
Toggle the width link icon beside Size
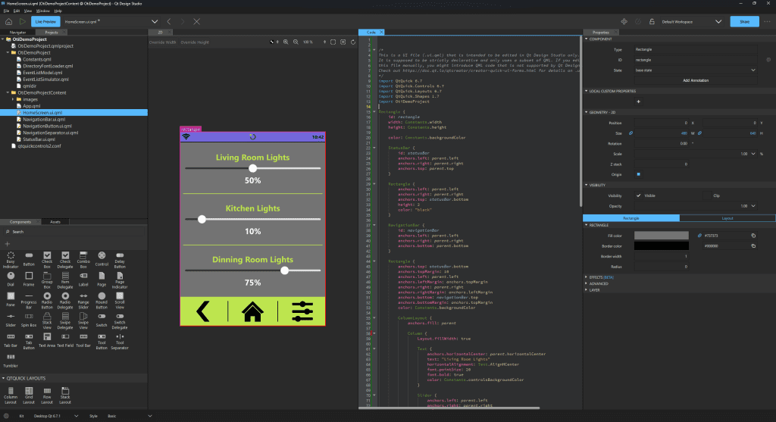click(630, 133)
